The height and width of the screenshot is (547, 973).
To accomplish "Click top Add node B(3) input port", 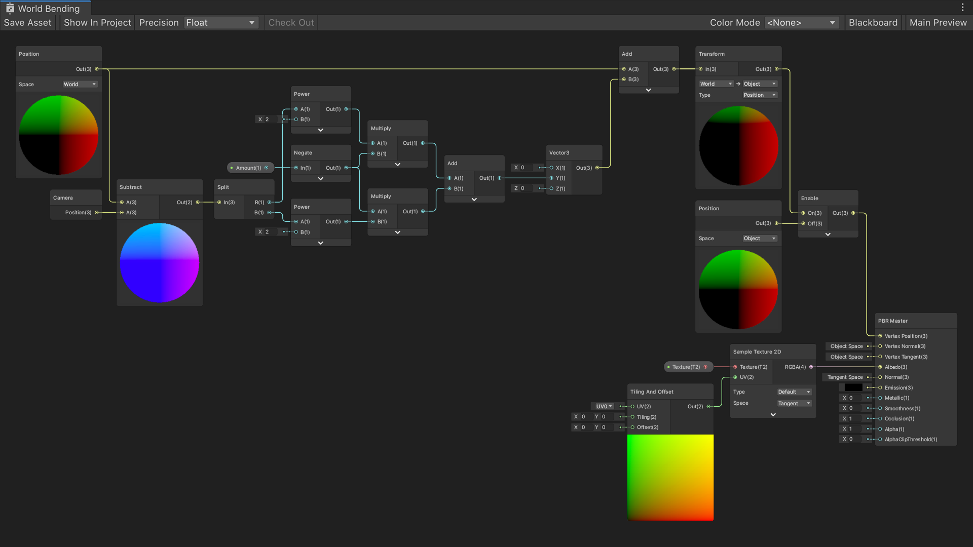I will click(624, 80).
